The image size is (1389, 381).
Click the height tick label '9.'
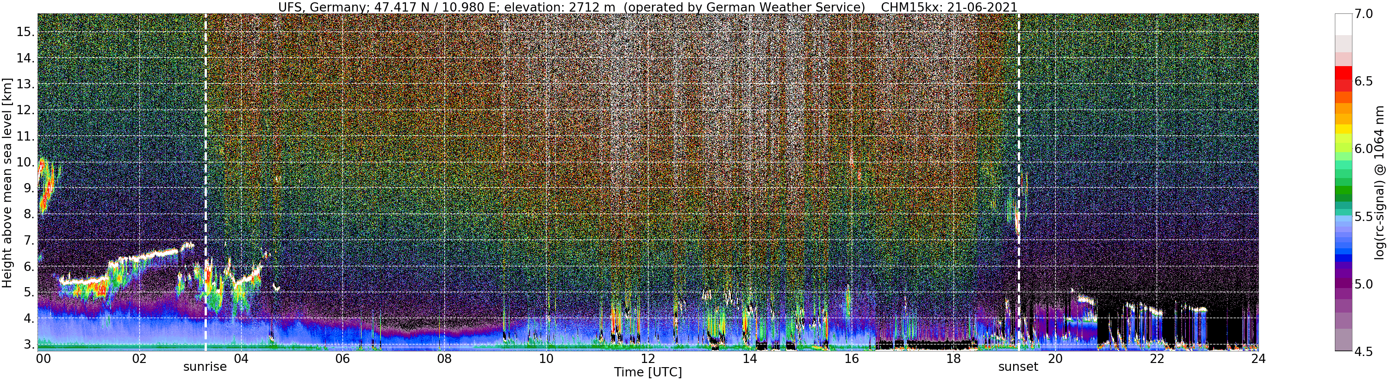(29, 188)
